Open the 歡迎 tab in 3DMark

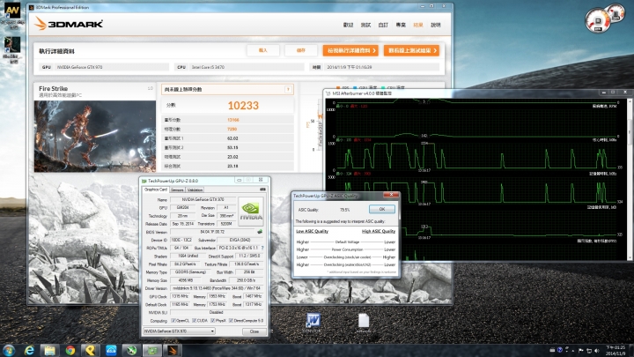[348, 25]
